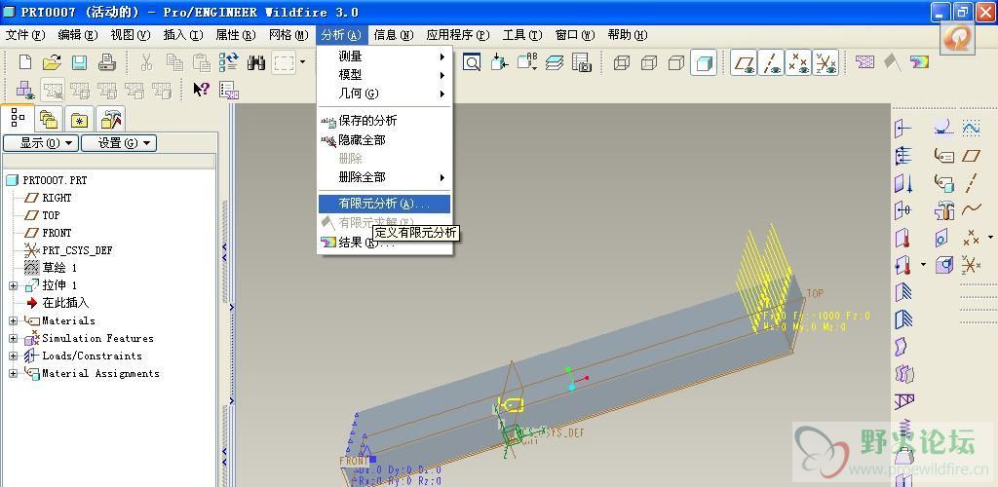Create a new file with the blank page icon
The height and width of the screenshot is (487, 998).
pos(24,62)
